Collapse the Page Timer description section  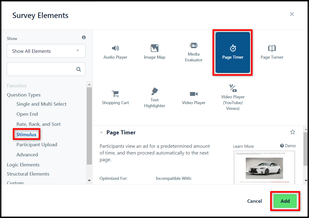point(101,133)
